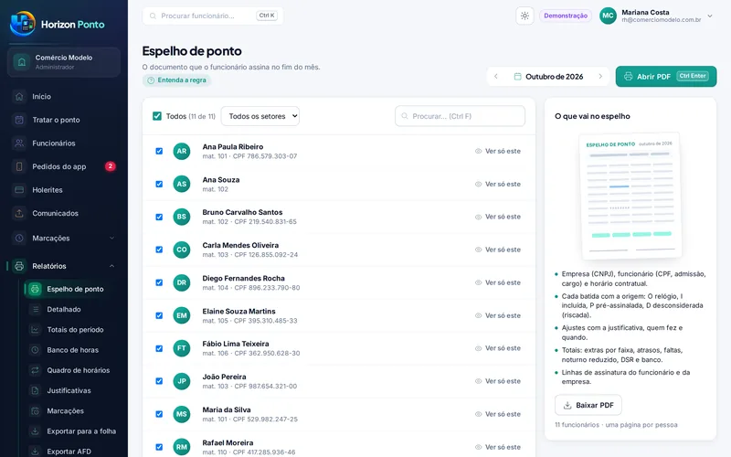
Task: Click the Demonstração badge
Action: point(566,16)
